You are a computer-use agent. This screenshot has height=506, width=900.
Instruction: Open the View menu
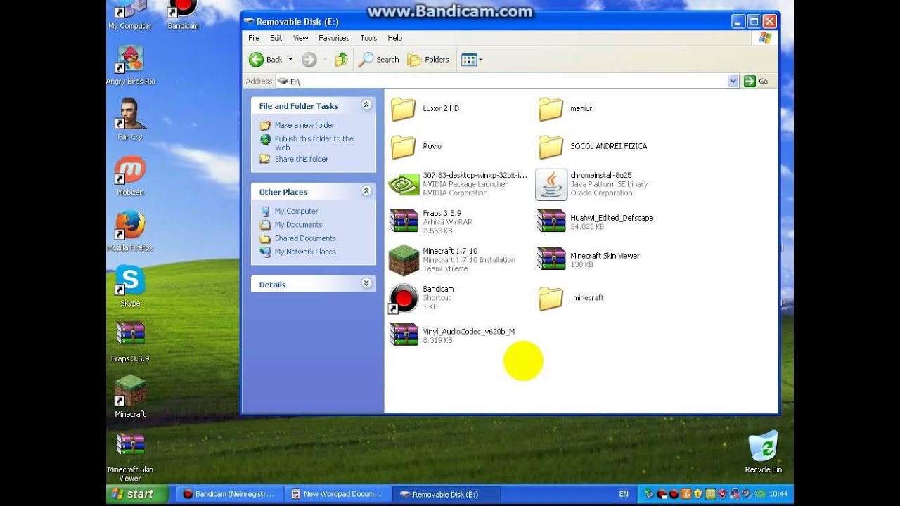[301, 38]
